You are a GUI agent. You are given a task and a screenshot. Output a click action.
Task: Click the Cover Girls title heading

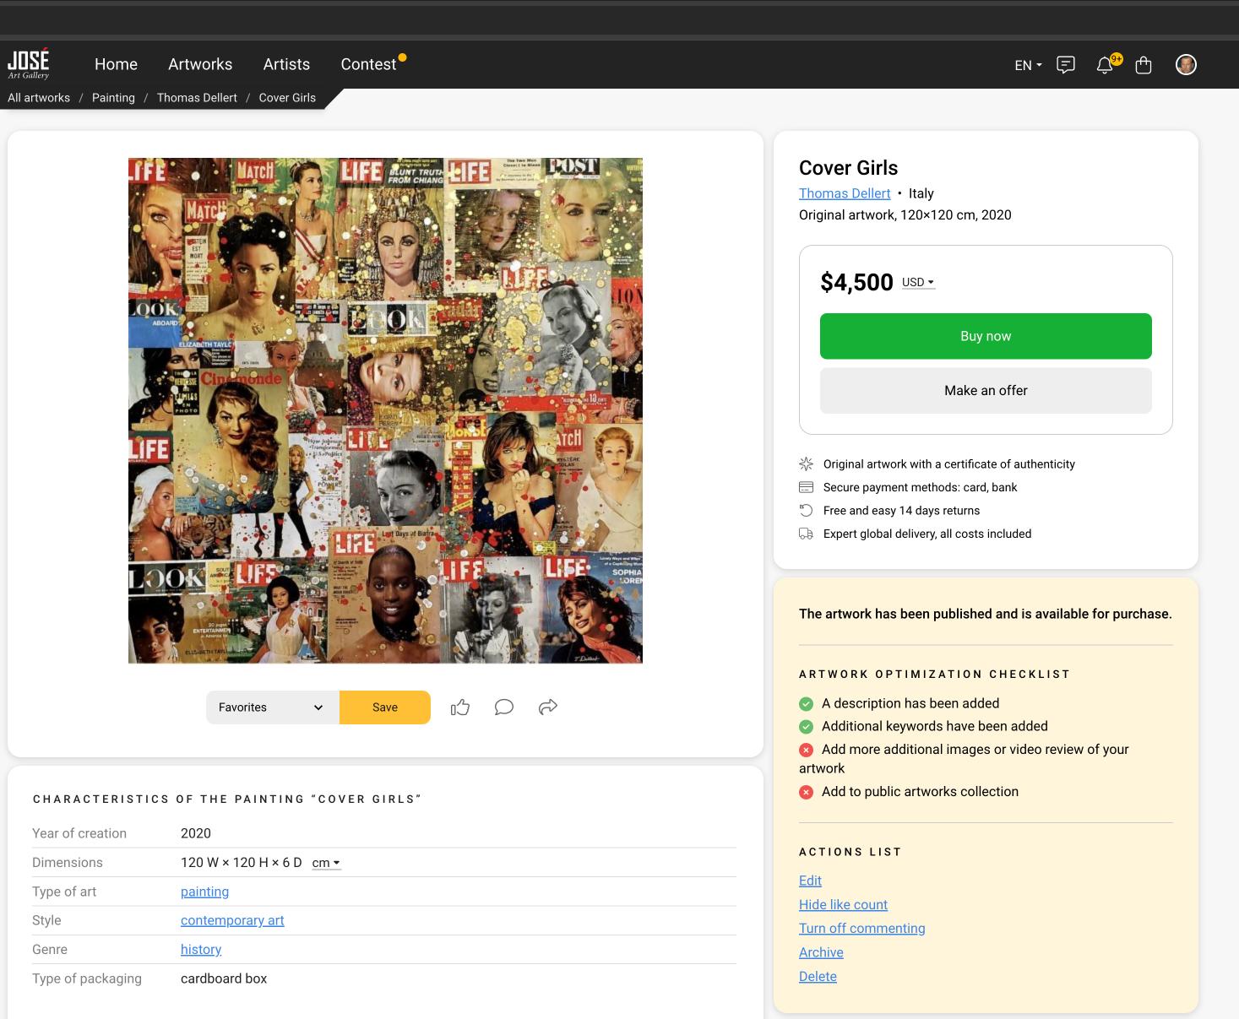pyautogui.click(x=848, y=167)
